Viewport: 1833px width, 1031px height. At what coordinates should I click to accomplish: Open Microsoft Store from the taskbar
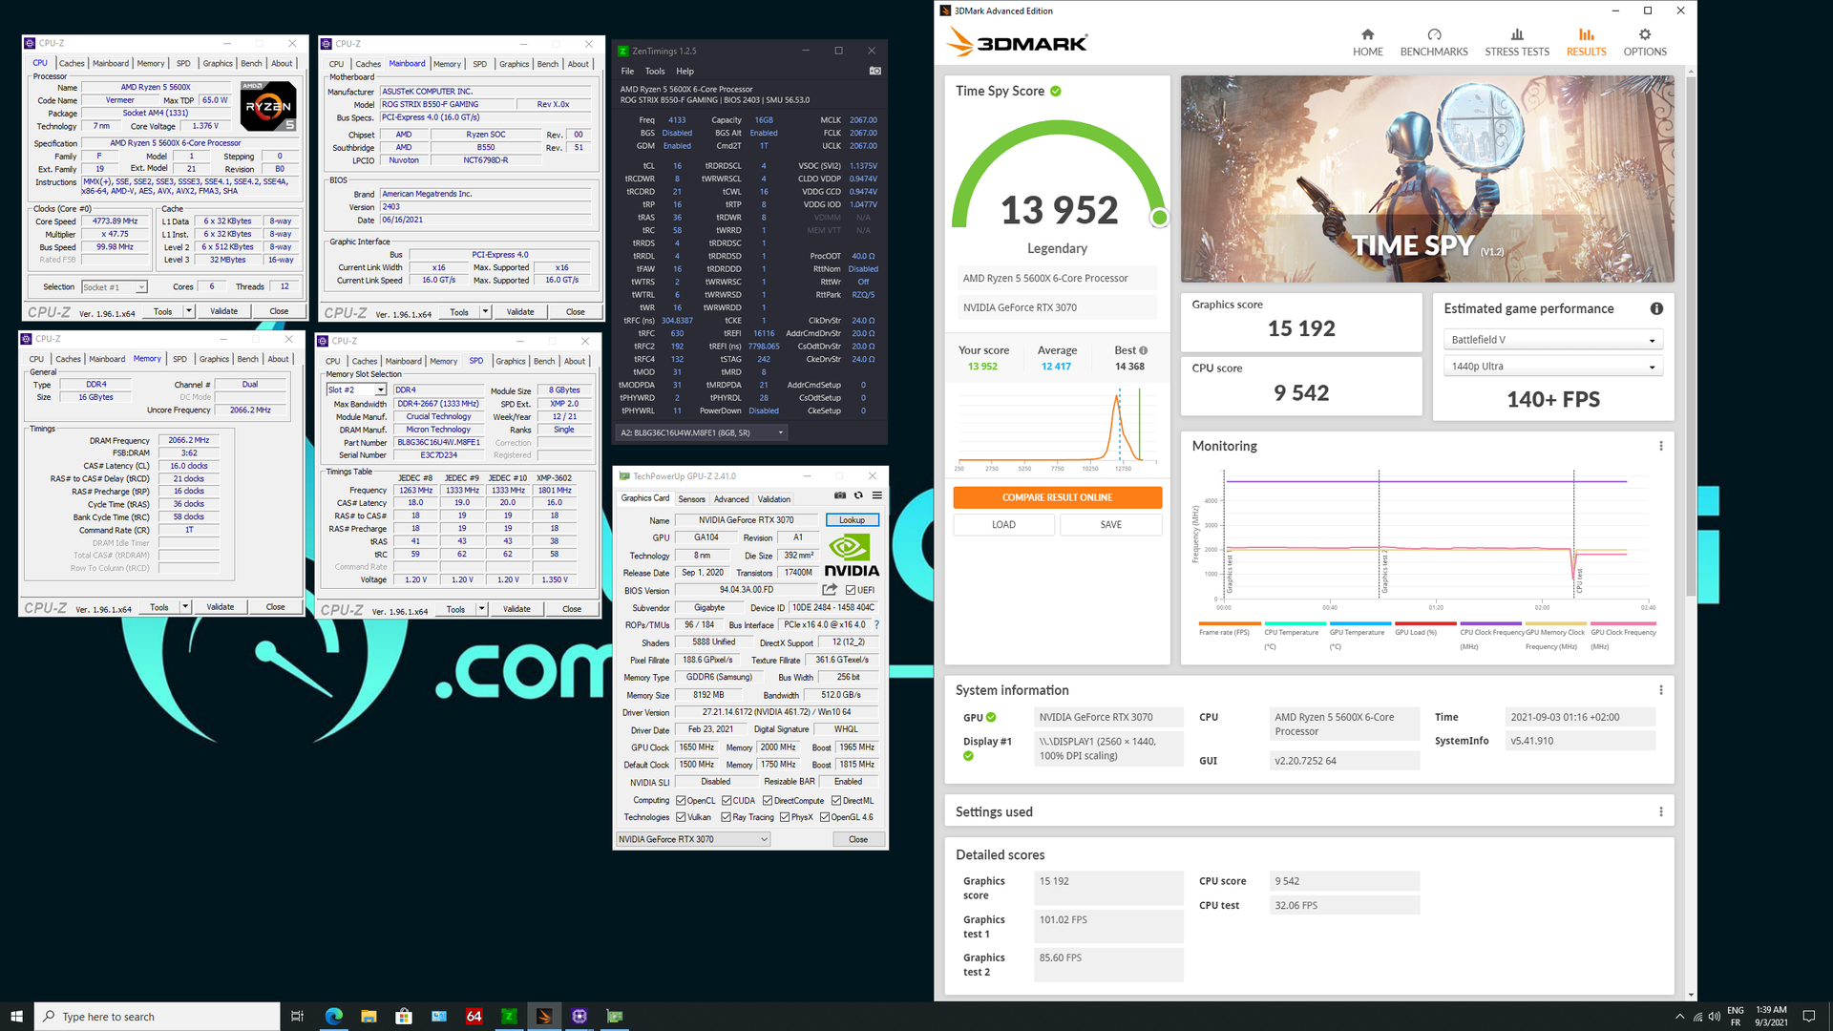point(404,1016)
